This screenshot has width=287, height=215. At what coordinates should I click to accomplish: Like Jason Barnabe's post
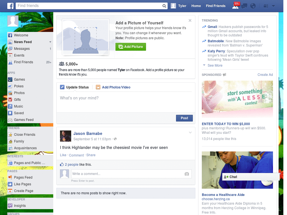click(63, 155)
